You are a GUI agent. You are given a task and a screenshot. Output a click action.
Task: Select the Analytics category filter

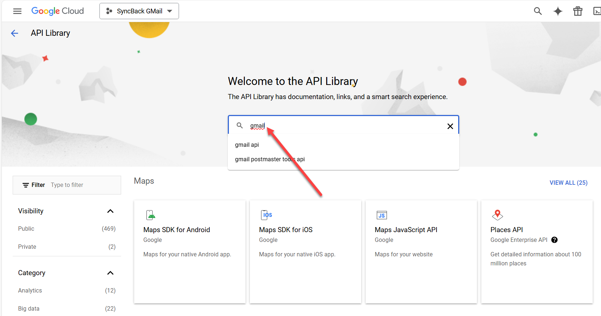(30, 290)
